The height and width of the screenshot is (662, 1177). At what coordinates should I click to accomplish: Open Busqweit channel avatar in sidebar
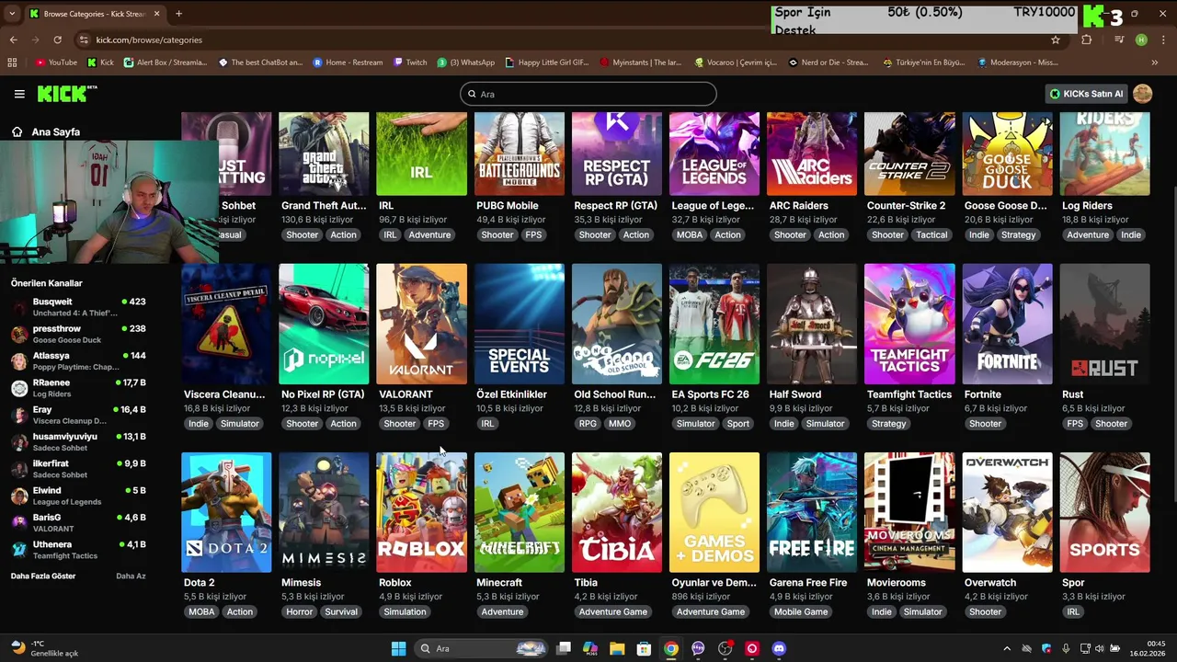point(19,307)
